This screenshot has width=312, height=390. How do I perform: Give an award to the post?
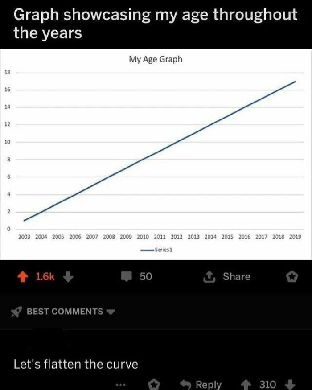291,277
